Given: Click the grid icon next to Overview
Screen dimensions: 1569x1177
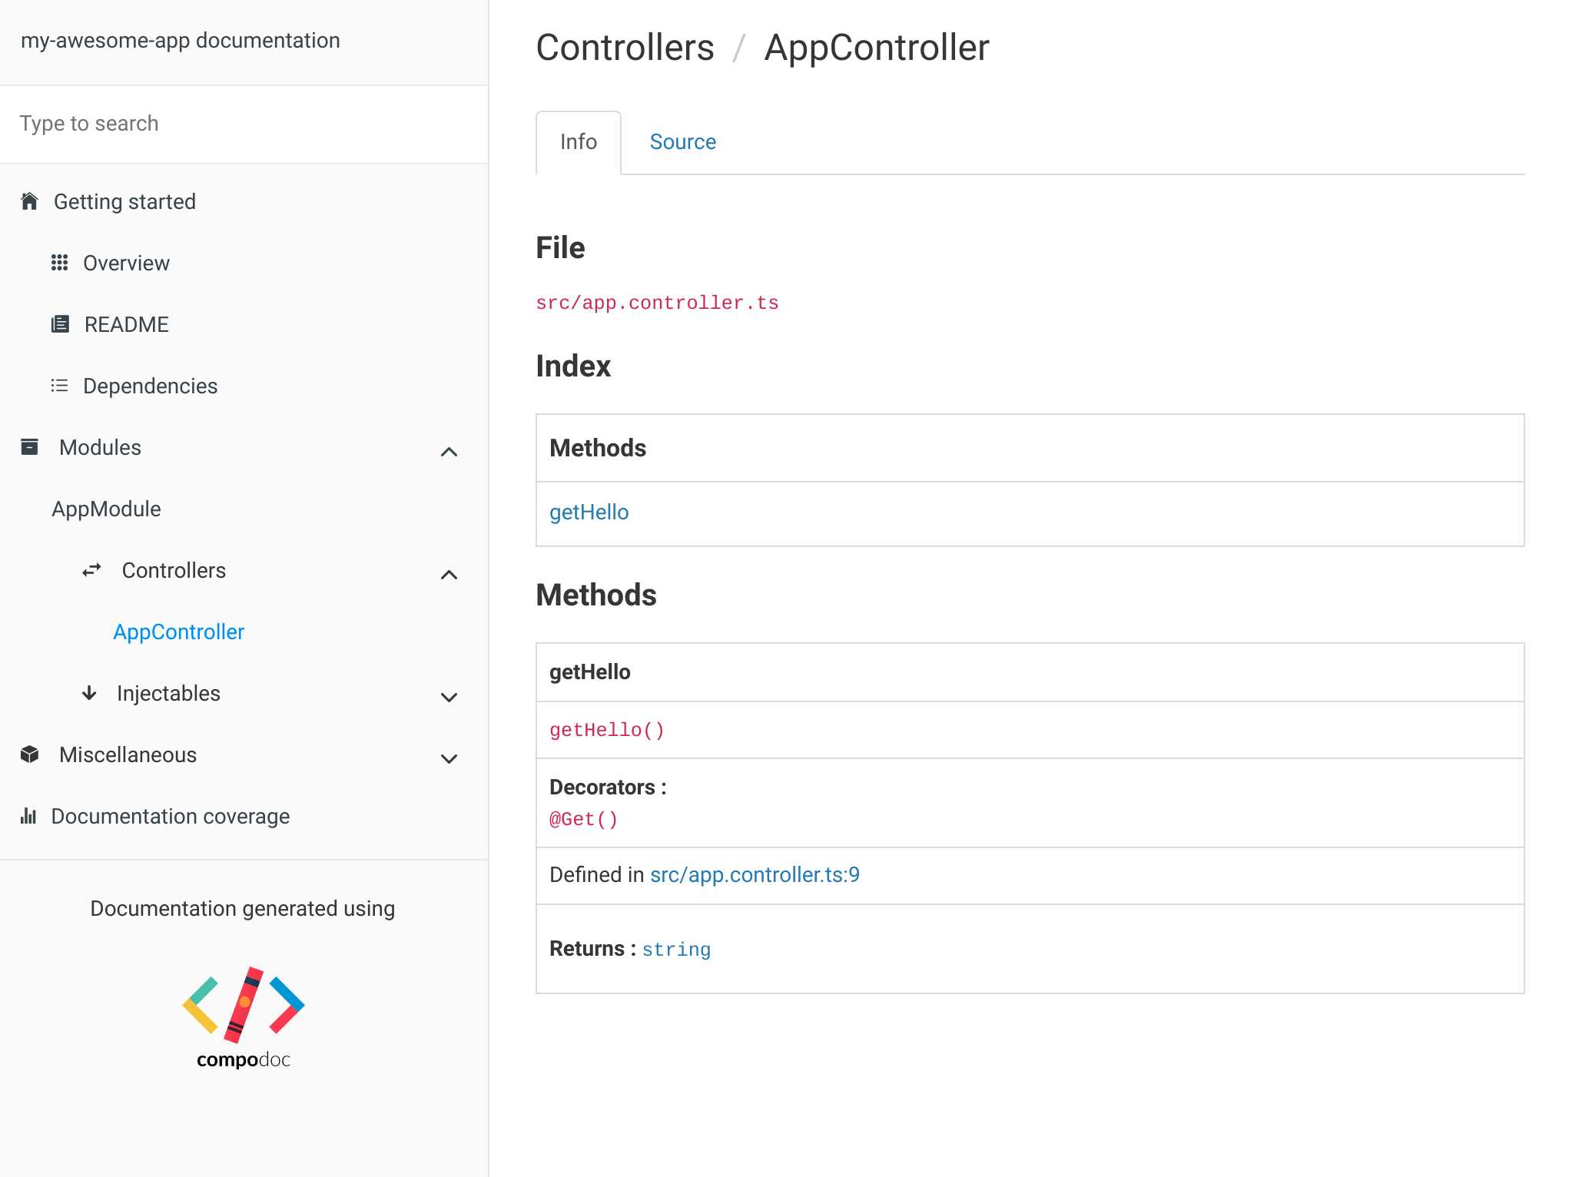Looking at the screenshot, I should [x=59, y=263].
